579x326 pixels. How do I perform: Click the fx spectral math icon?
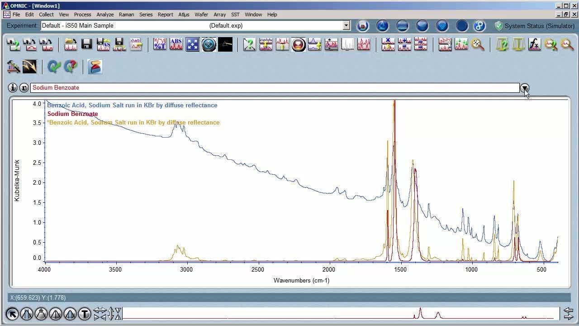tap(535, 44)
